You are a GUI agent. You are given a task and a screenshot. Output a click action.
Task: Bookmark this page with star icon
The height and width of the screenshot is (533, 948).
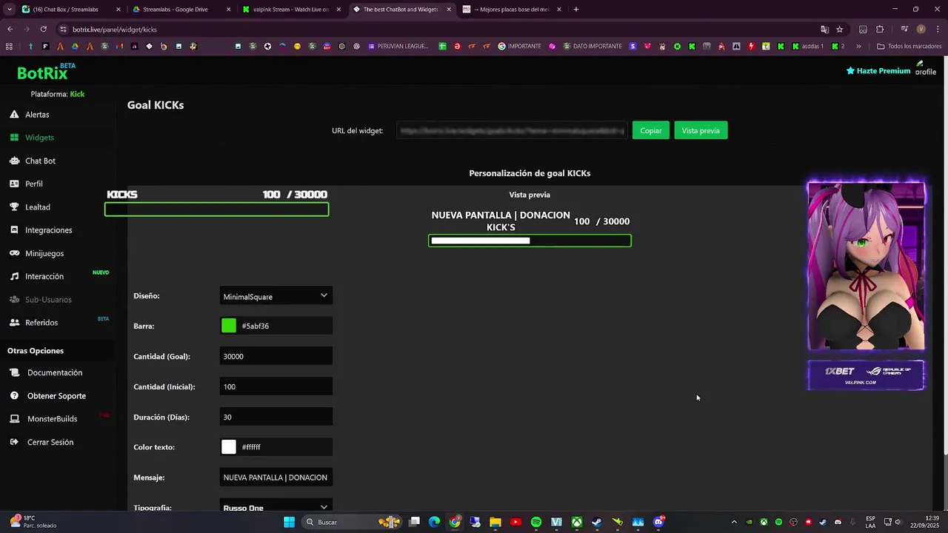click(x=839, y=30)
